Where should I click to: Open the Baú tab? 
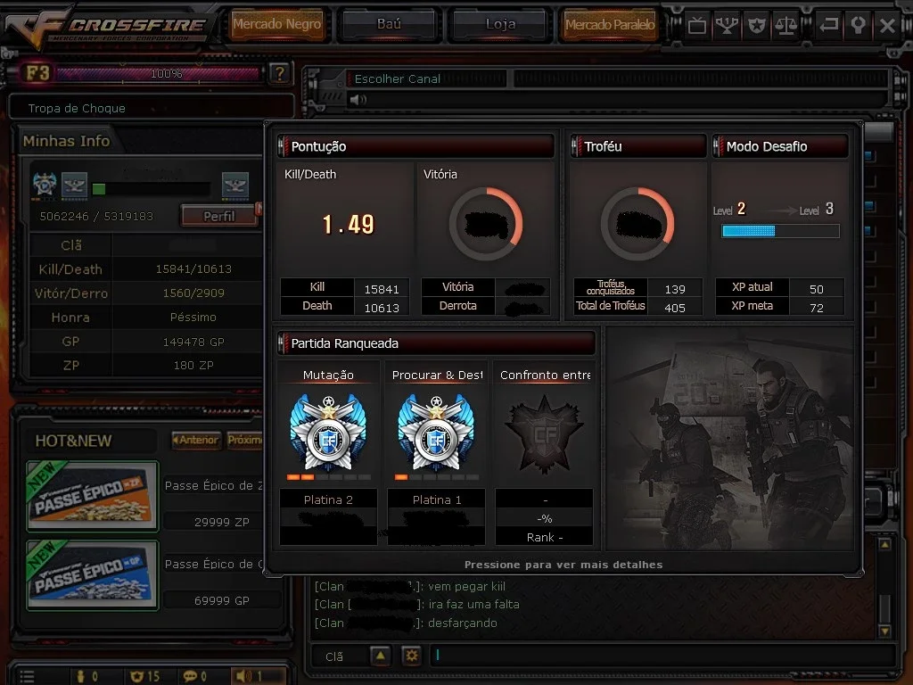tap(389, 24)
